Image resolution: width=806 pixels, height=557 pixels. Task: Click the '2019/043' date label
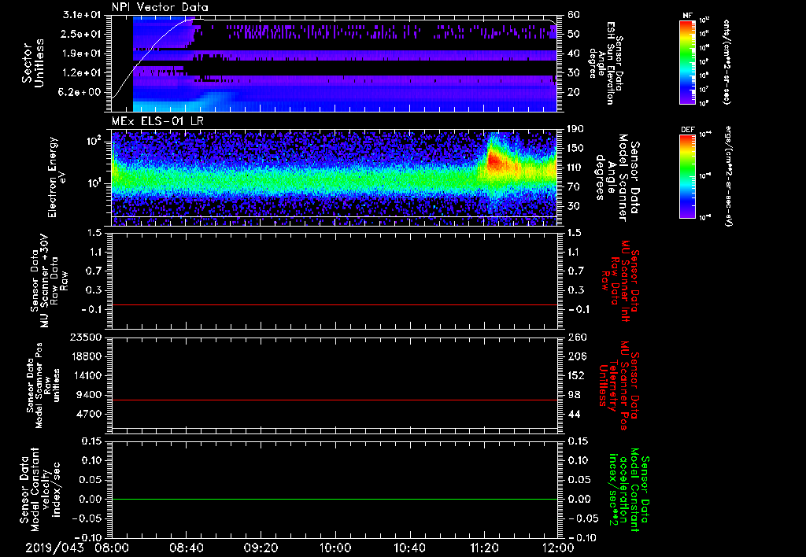tap(54, 548)
